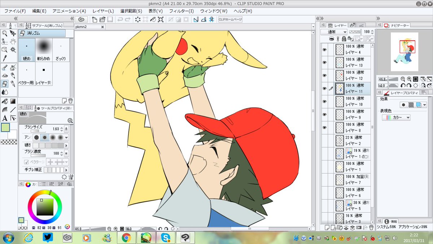The image size is (433, 244).
Task: Click the Clear (dotted circle) command bar icon
Action: tap(137, 20)
